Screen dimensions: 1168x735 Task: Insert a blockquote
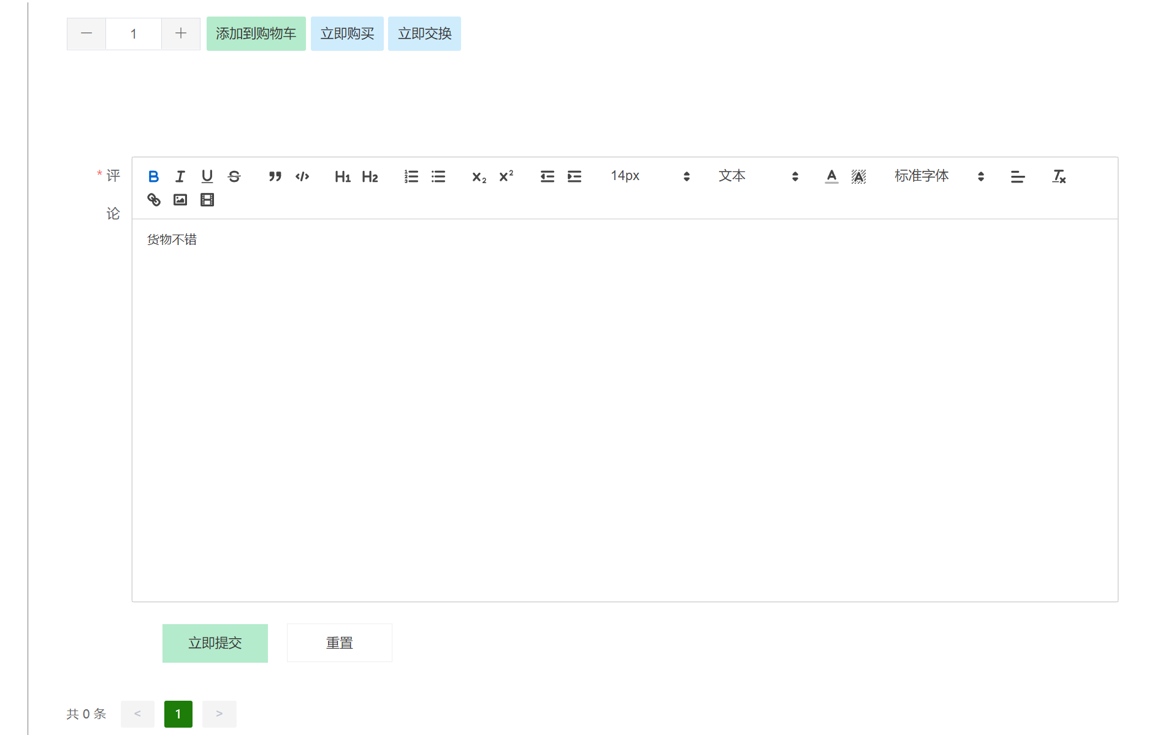(275, 176)
